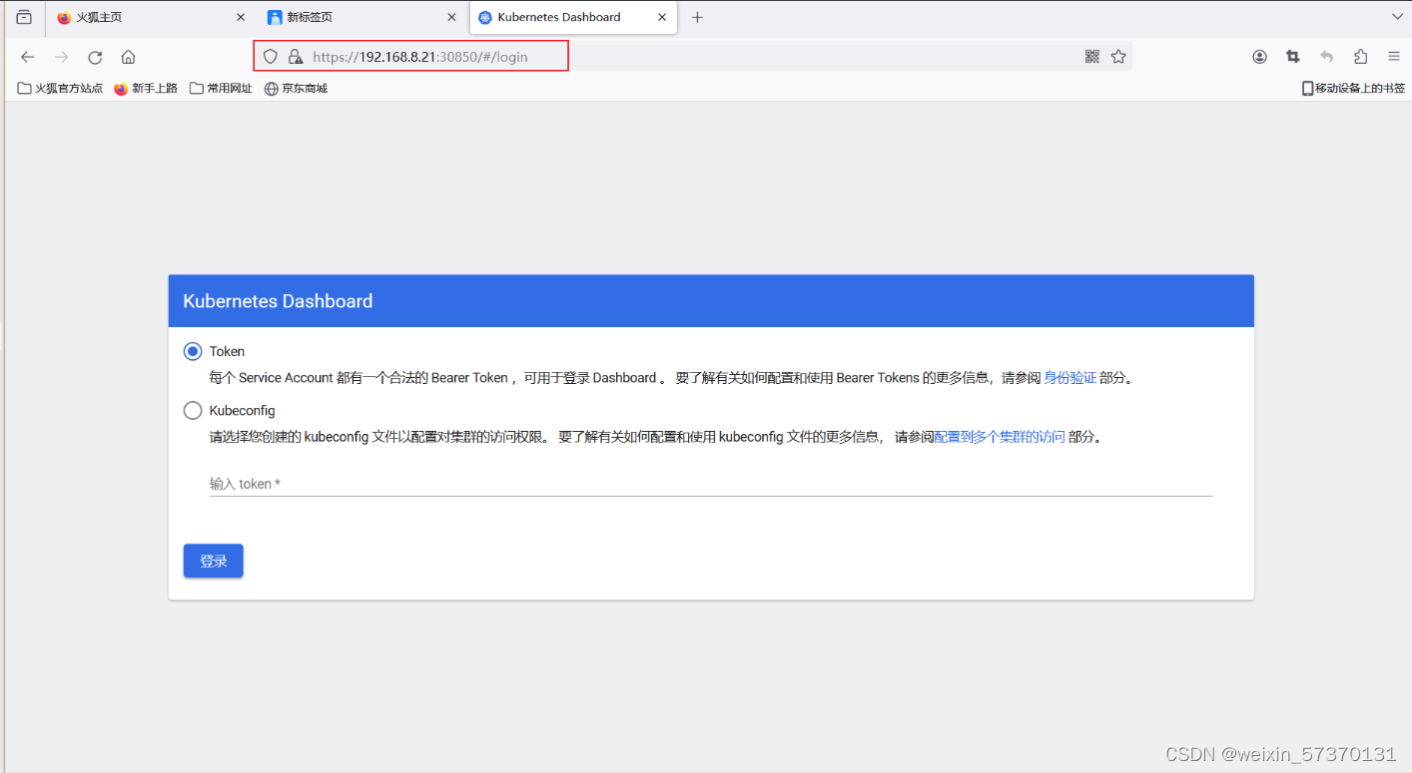The height and width of the screenshot is (773, 1412).
Task: Generate QR code for this page
Action: [1092, 57]
